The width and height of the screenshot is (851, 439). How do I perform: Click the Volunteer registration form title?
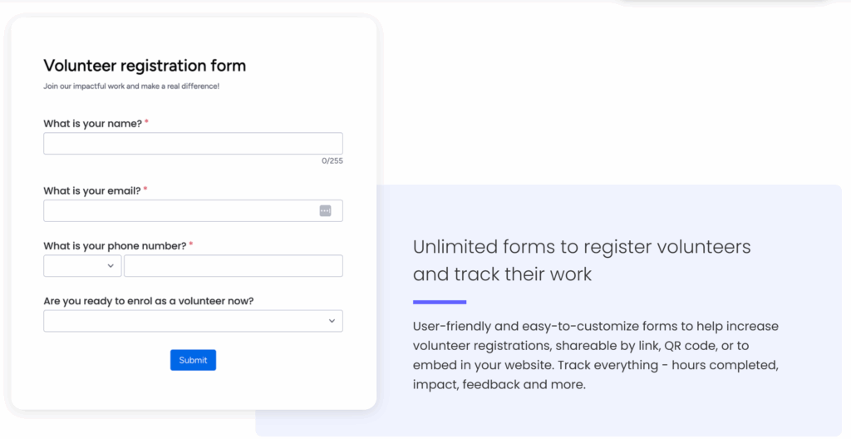145,66
